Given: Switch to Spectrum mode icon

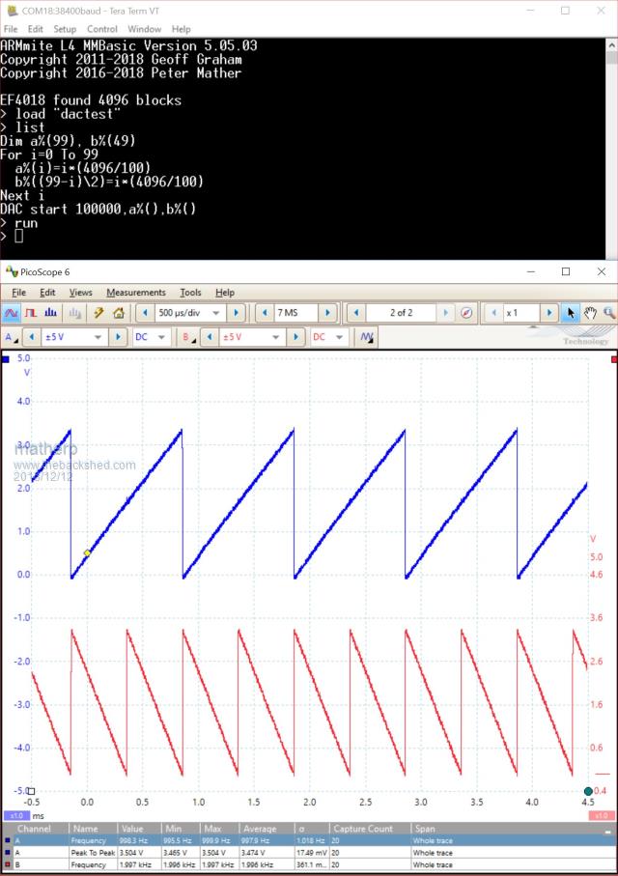Looking at the screenshot, I should tap(49, 313).
